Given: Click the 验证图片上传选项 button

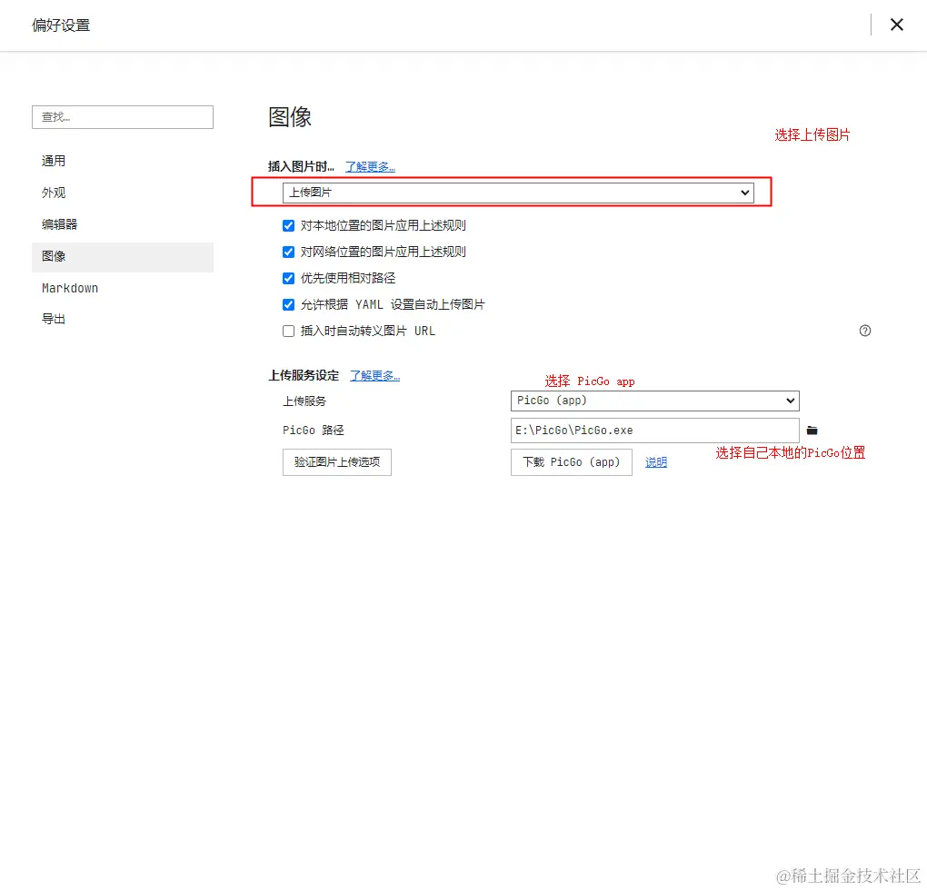Looking at the screenshot, I should point(337,462).
